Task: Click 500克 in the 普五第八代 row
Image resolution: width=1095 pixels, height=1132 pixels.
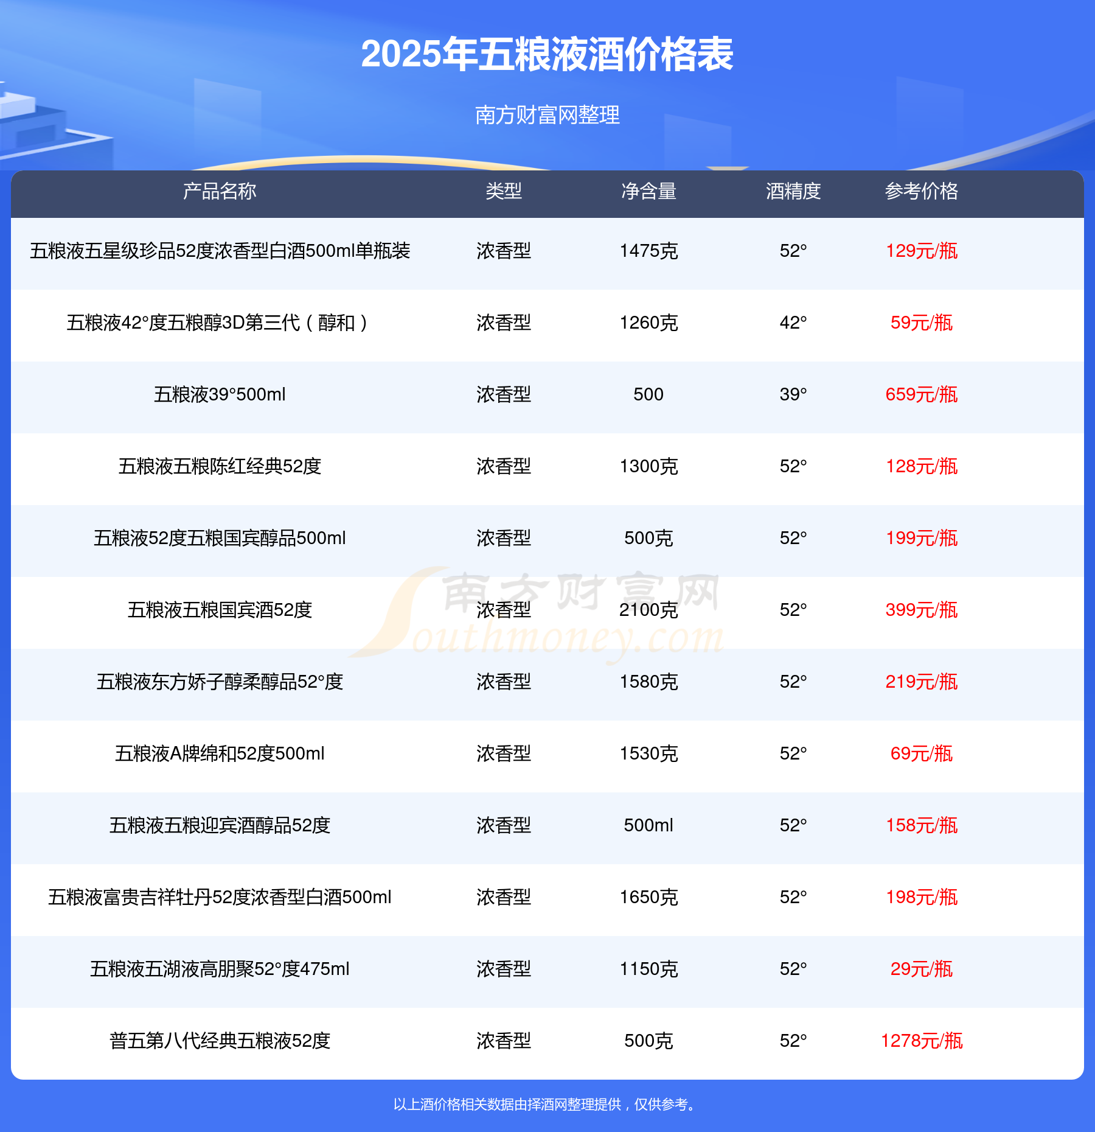Action: pos(648,1041)
